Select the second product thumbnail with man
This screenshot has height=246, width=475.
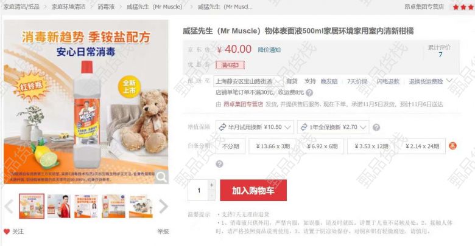click(x=59, y=207)
